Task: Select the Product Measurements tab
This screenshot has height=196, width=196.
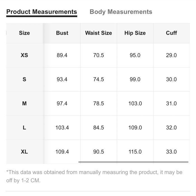Action: pos(41,12)
